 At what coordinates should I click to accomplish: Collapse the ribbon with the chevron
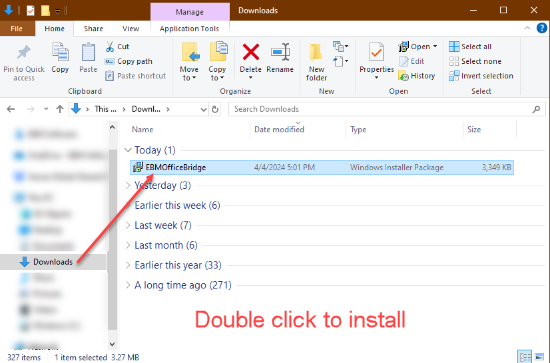coord(527,28)
